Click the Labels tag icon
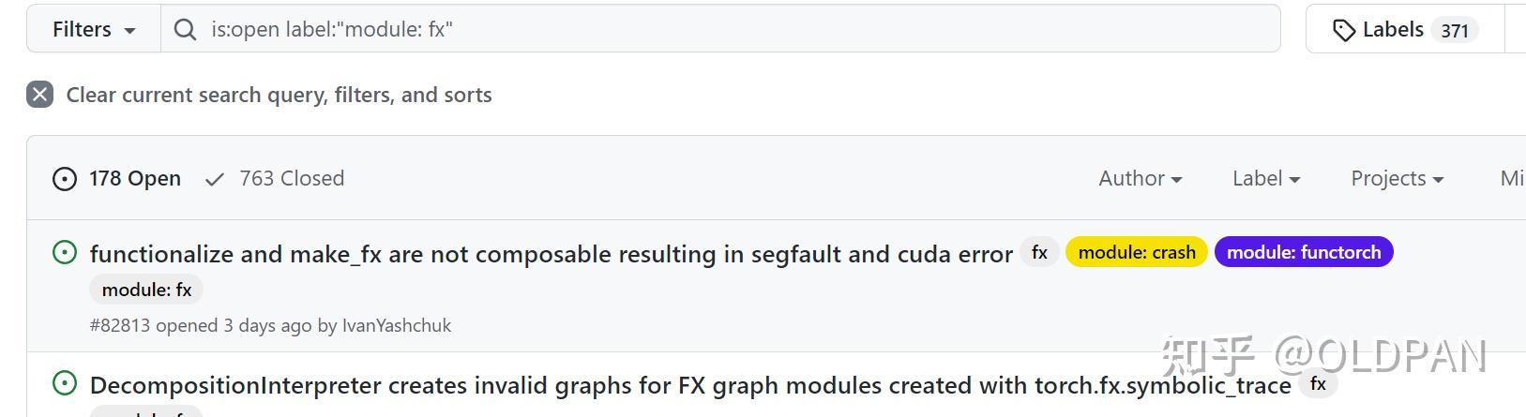This screenshot has width=1526, height=417. tap(1343, 30)
